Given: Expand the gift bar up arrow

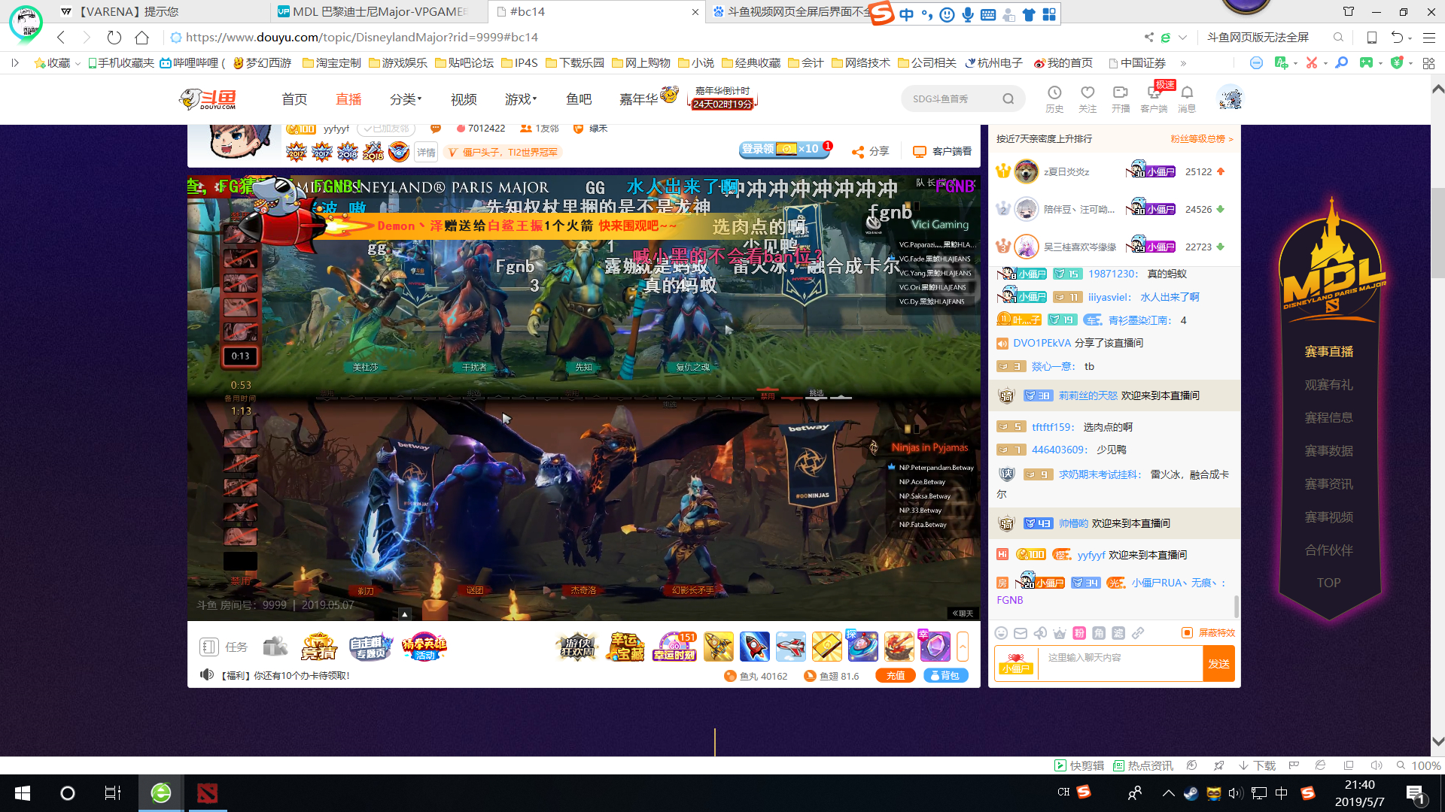Looking at the screenshot, I should pyautogui.click(x=963, y=647).
